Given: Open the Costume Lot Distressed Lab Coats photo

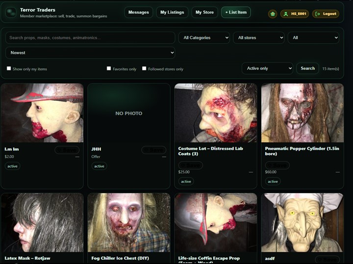Looking at the screenshot, I should click(216, 113).
